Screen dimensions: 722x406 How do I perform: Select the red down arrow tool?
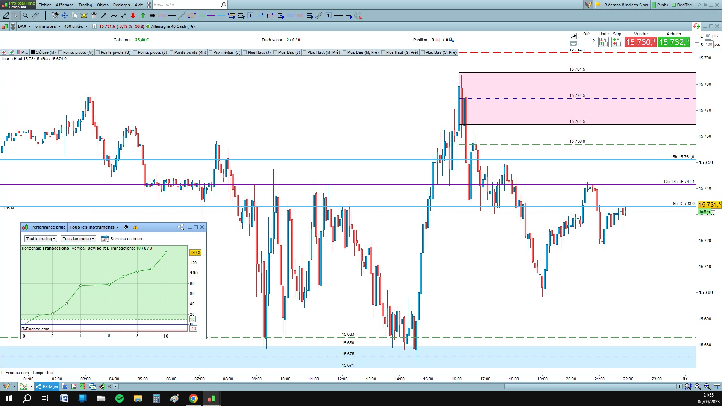[133, 15]
